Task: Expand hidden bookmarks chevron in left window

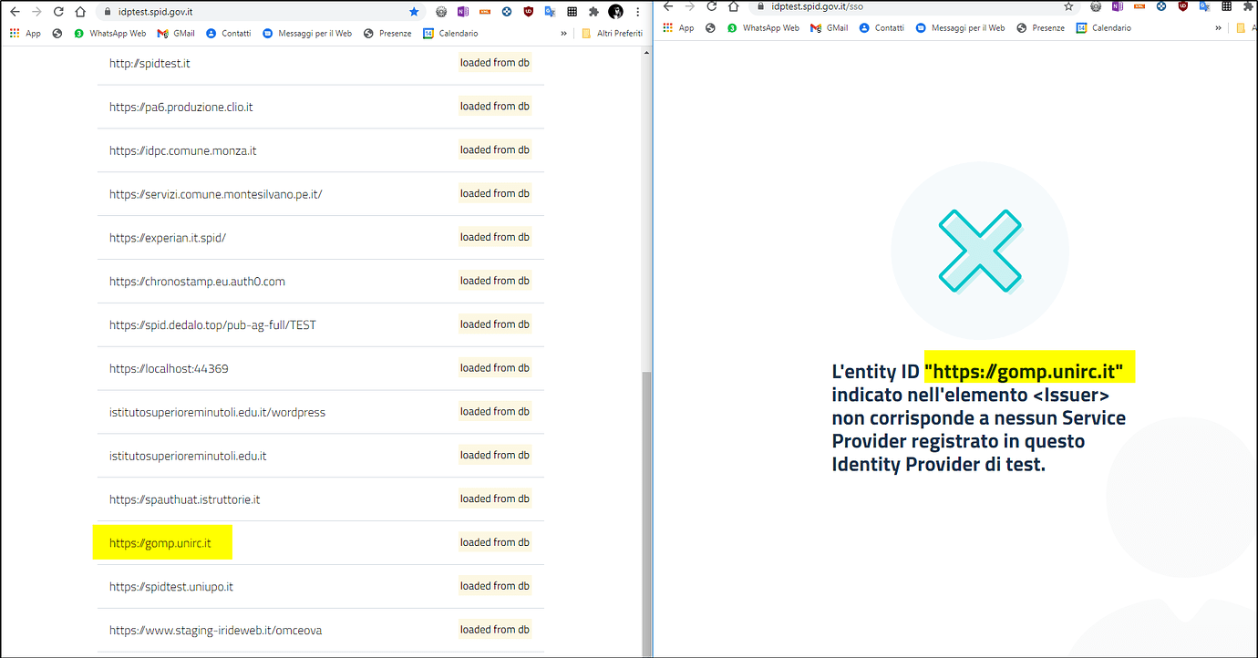Action: click(563, 34)
